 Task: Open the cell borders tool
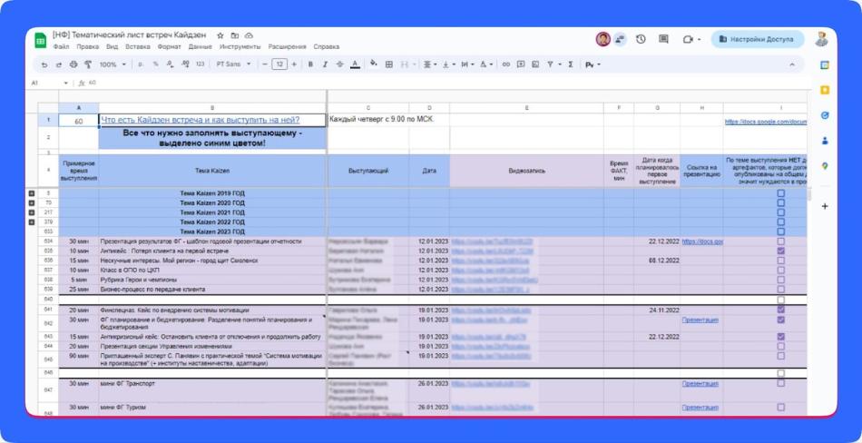tap(389, 64)
